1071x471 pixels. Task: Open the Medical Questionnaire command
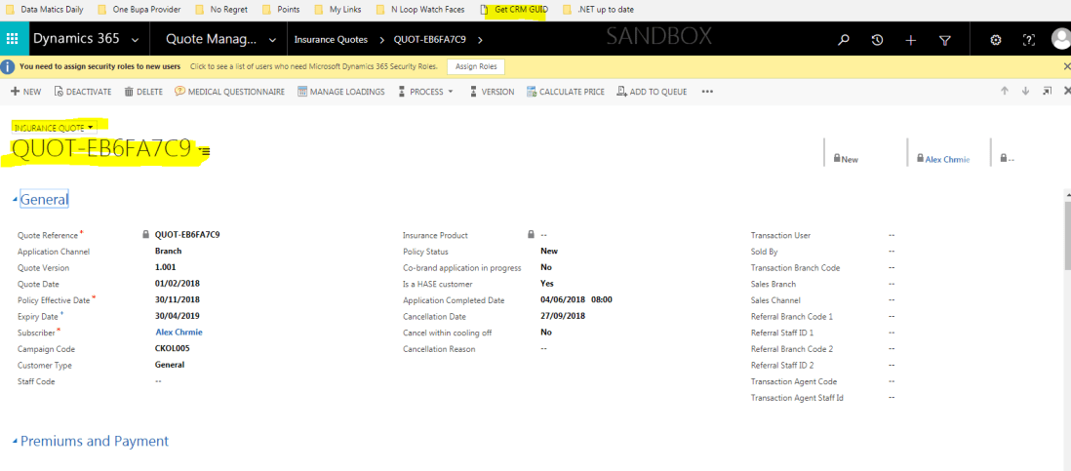[229, 92]
